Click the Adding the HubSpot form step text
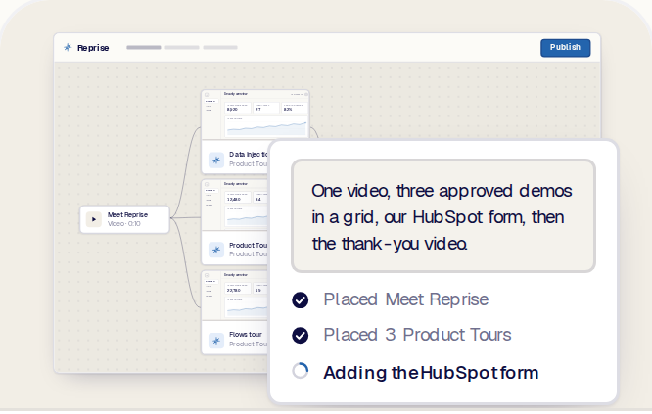 point(431,373)
